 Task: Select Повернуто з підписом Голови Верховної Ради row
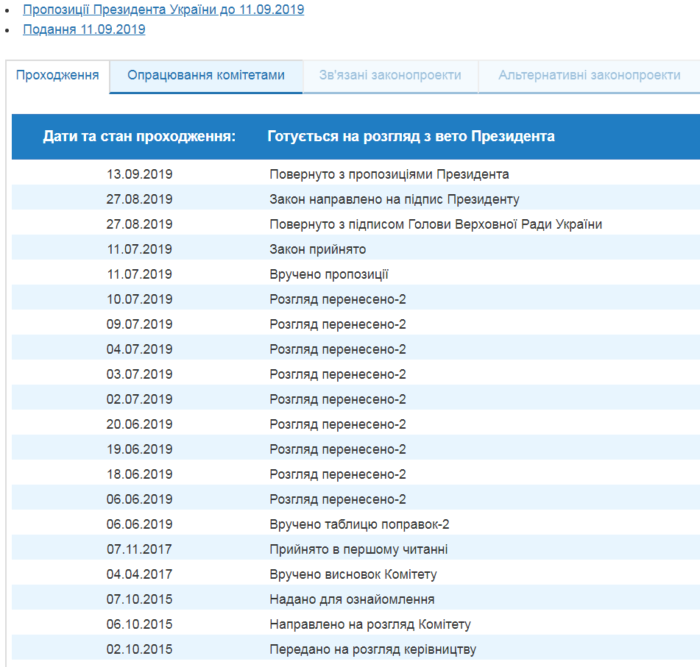click(436, 224)
